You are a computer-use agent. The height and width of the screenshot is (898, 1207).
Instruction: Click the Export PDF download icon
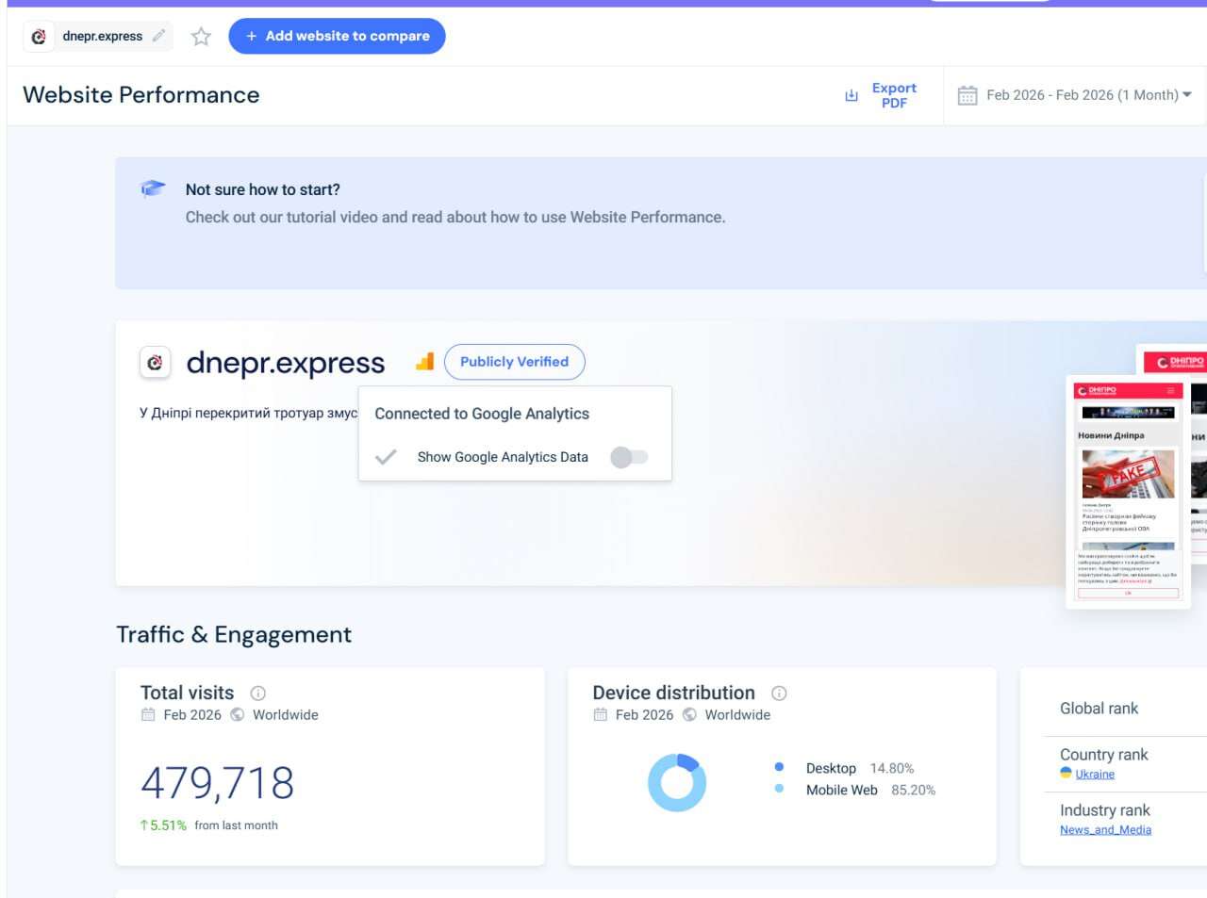point(852,95)
